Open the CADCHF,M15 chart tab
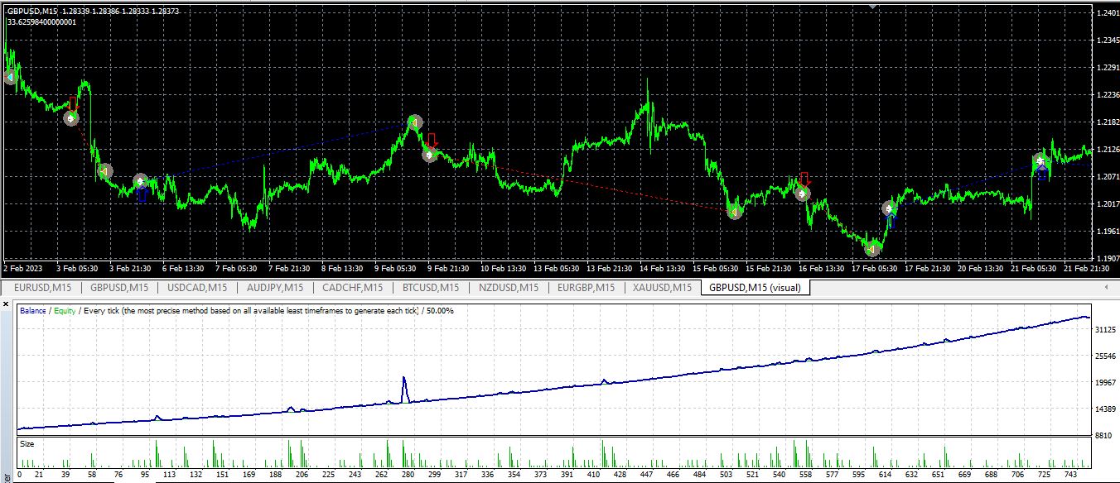 (x=352, y=288)
